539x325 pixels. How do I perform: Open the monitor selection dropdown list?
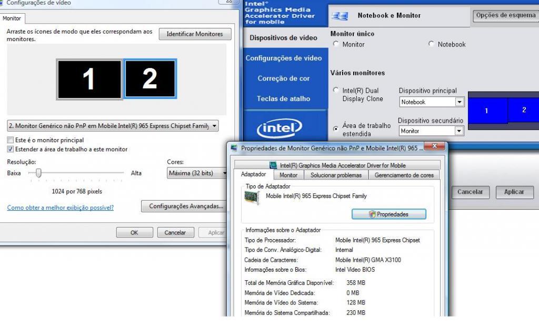[x=113, y=126]
